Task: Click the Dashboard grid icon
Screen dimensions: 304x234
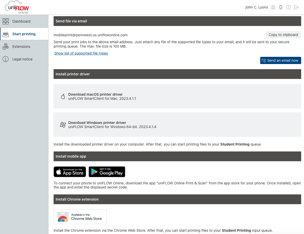Action: 6,21
